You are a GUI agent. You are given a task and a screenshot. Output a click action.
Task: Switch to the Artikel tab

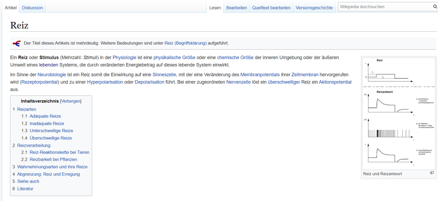coord(11,8)
